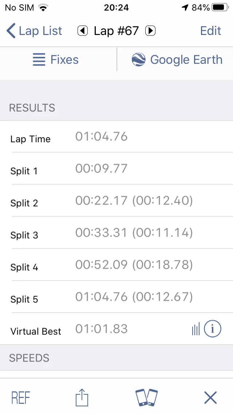This screenshot has height=414, width=233.
Task: Select the Split 3 row
Action: 116,233
